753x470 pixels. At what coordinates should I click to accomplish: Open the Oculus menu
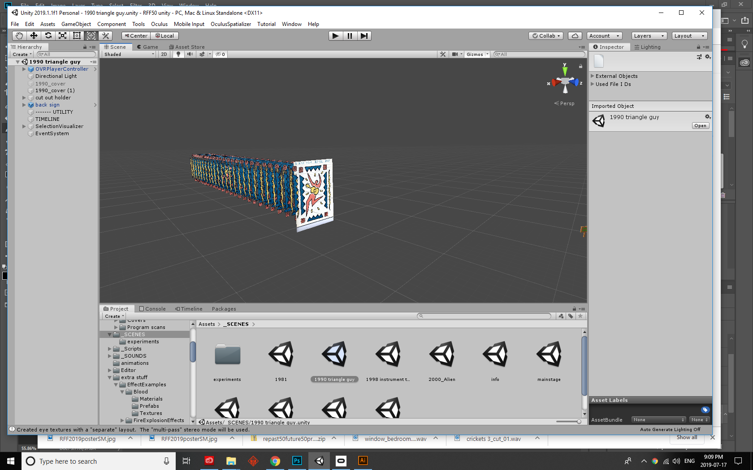click(159, 24)
